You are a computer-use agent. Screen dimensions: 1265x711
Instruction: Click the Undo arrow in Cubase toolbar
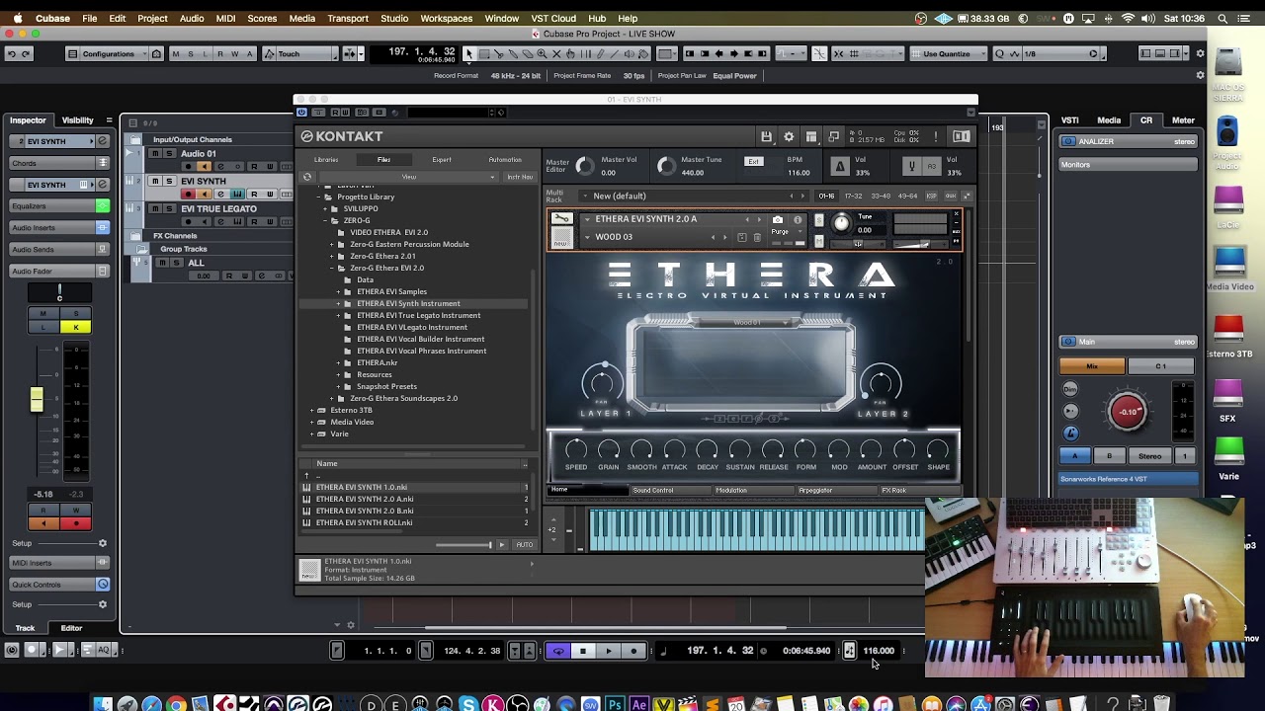tap(11, 54)
